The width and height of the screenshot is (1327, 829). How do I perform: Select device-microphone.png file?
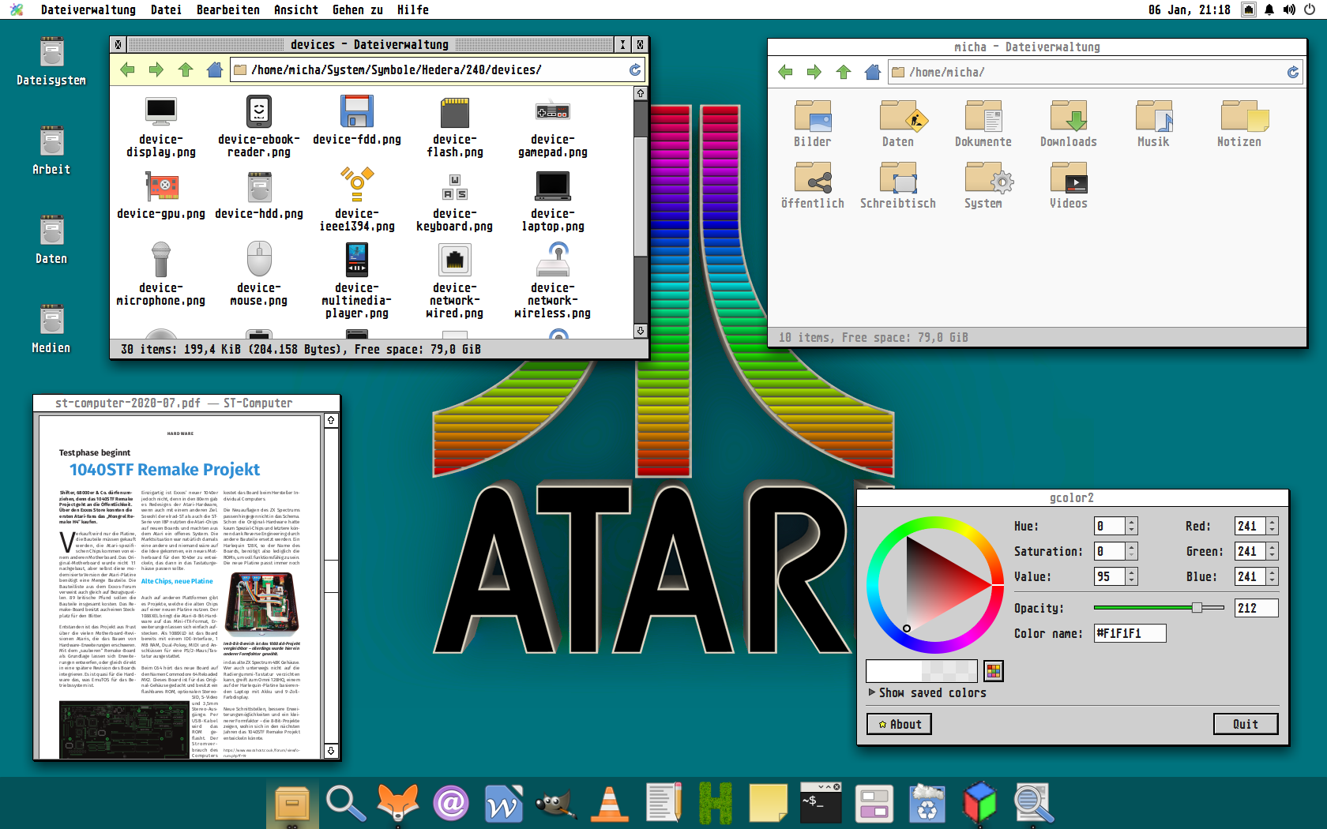coord(161,275)
